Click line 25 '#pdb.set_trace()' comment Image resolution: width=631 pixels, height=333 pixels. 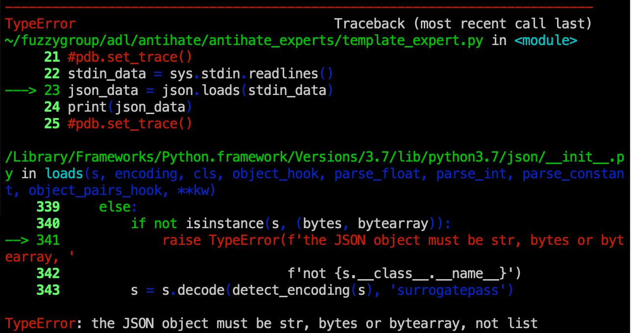(130, 124)
